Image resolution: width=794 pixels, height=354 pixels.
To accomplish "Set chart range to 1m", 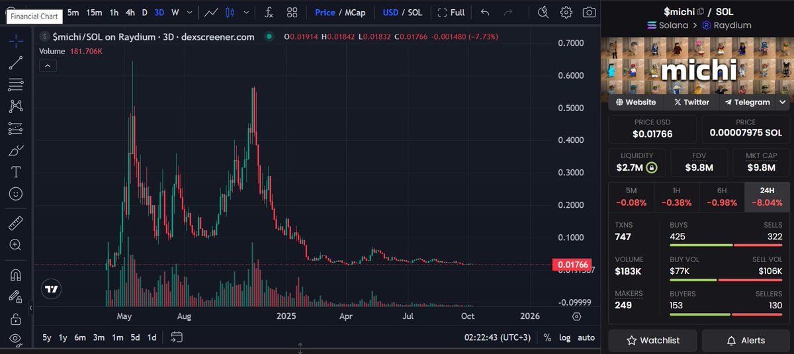I will tap(117, 337).
